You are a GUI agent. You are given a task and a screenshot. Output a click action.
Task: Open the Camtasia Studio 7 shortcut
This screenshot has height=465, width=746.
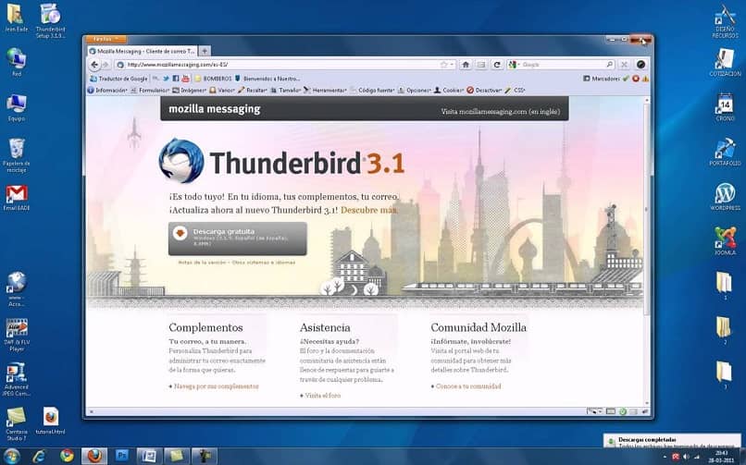[17, 423]
